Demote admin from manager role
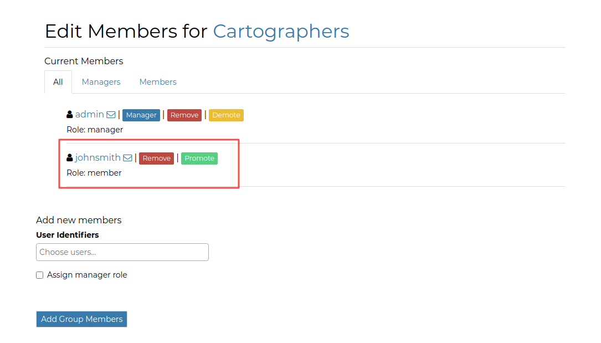The image size is (601, 343). pyautogui.click(x=226, y=115)
